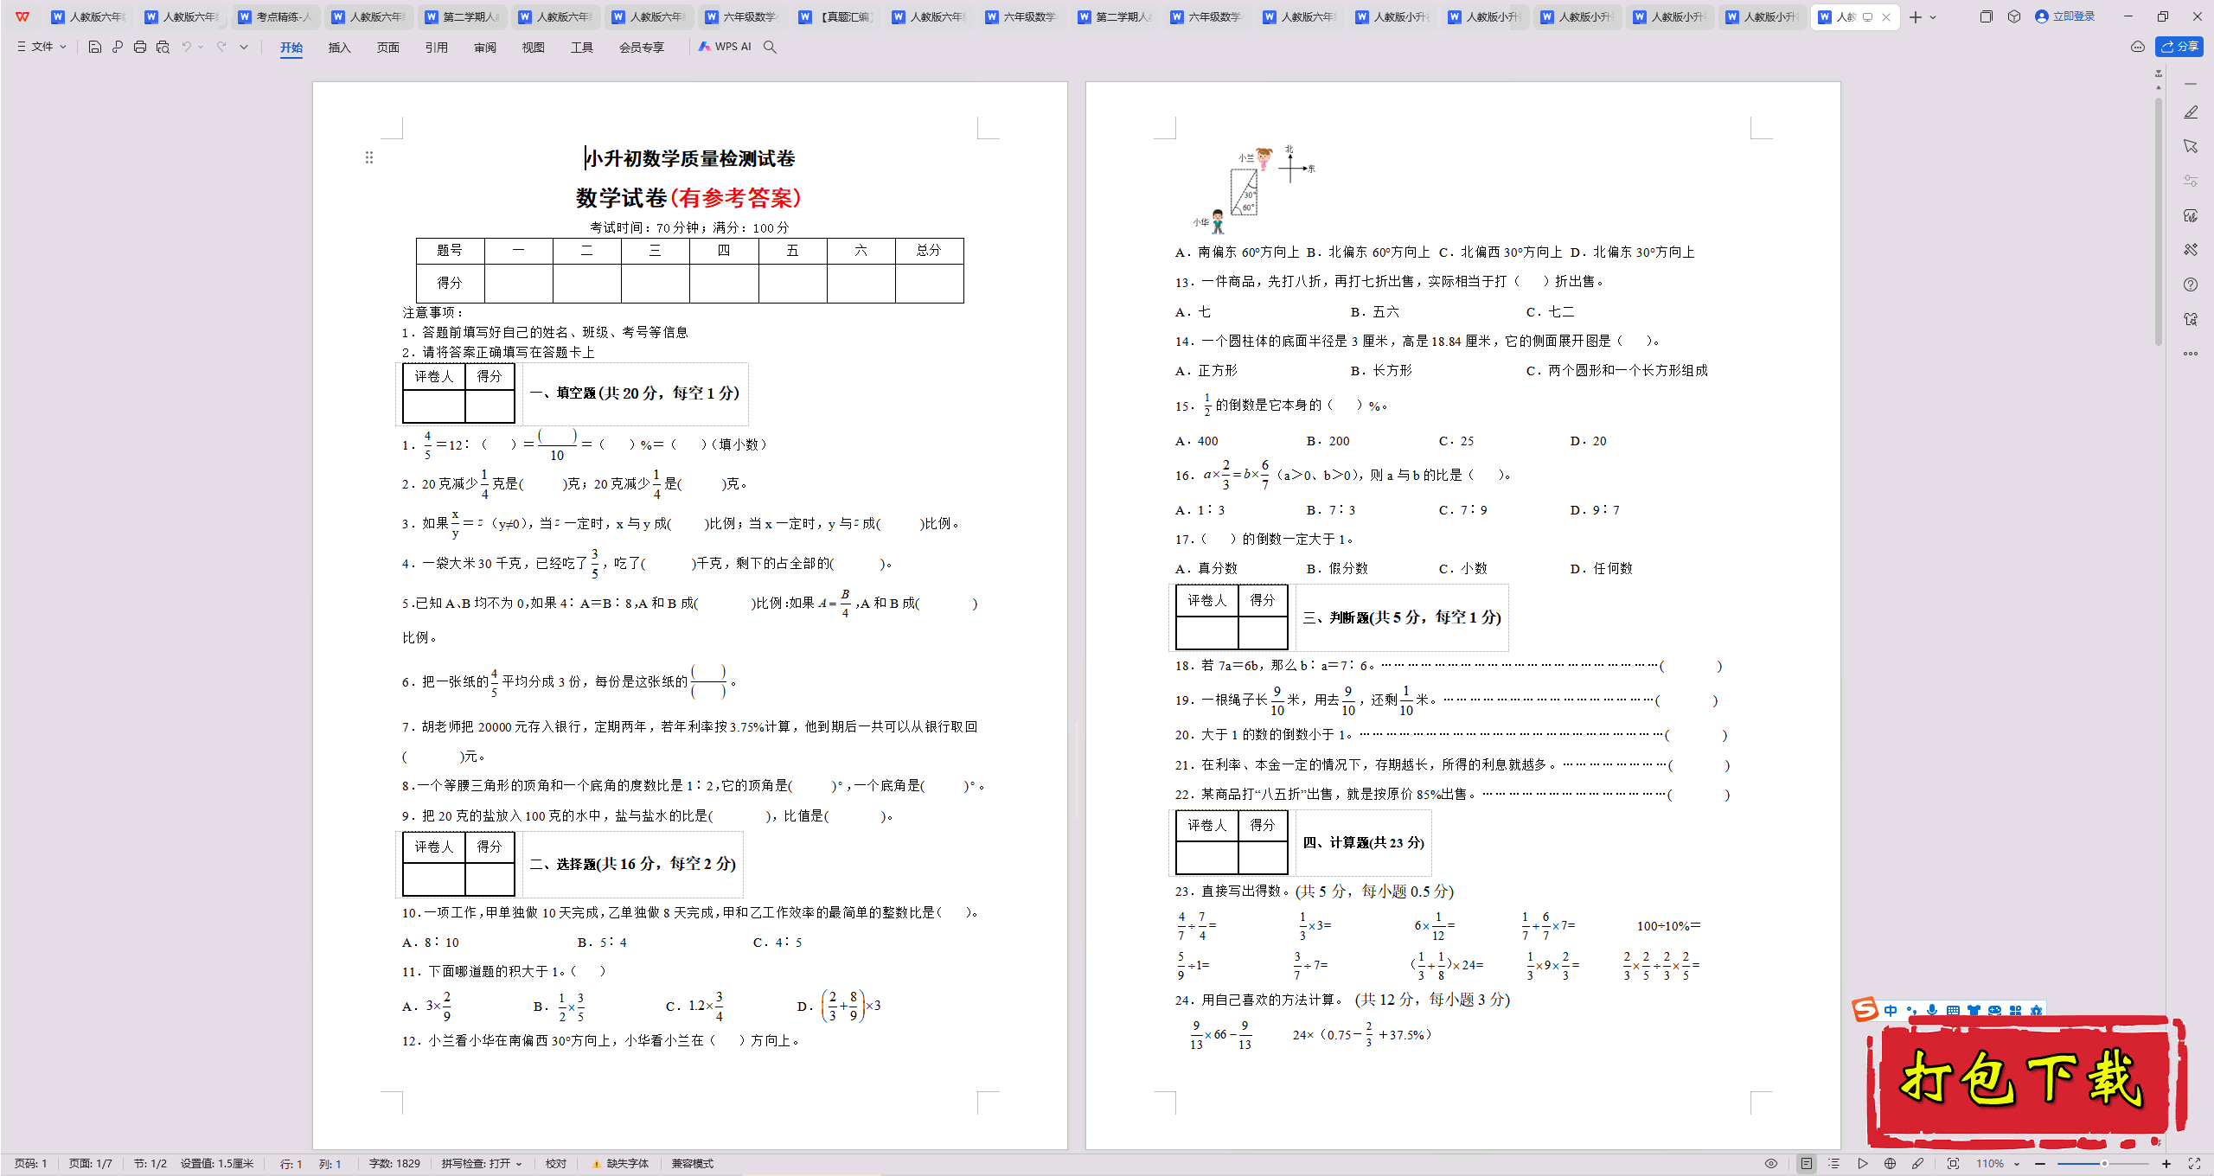2214x1176 pixels.
Task: Click the WPS home logo icon
Action: (22, 16)
